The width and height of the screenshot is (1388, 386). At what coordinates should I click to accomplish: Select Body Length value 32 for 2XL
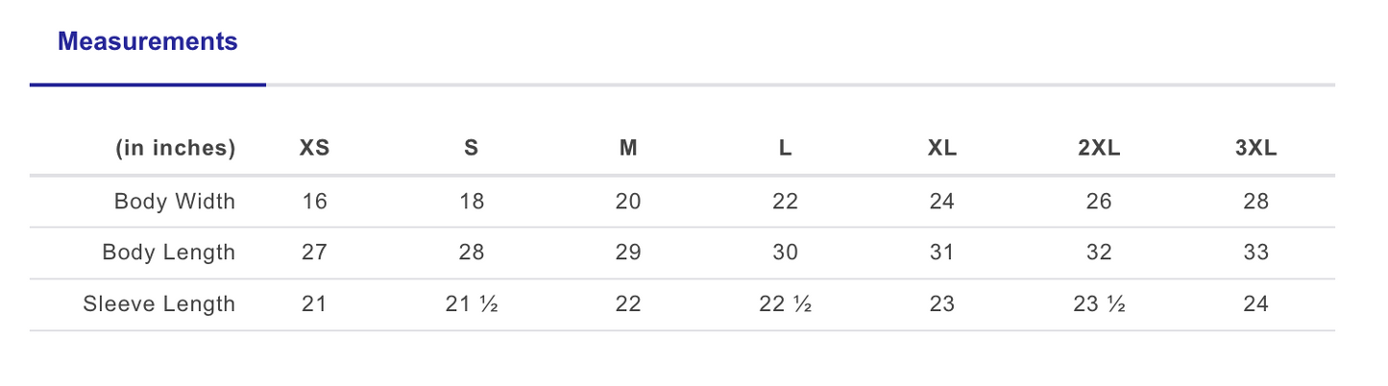(x=1099, y=253)
